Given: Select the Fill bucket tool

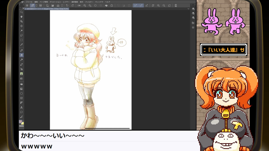Looking at the screenshot, I should click(x=22, y=84).
